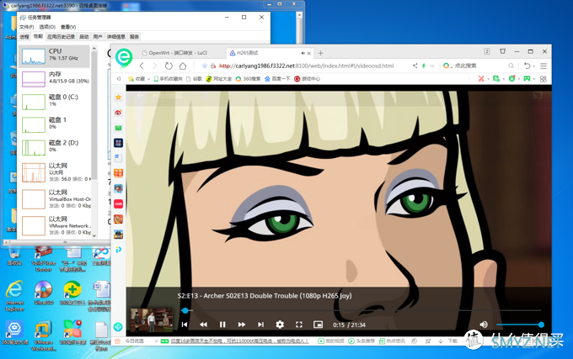Go forward in the 360 browser
Screen dimensions: 573x359
point(154,66)
